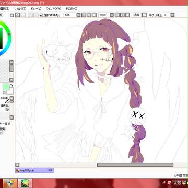The height and width of the screenshot is (188, 188).
Task: Swap foreground and background colors with the arrow icon
Action: 11,85
